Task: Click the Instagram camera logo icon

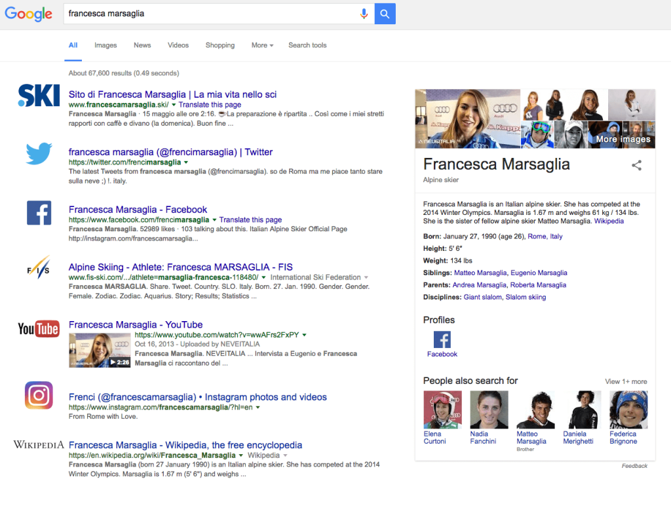Action: (39, 395)
